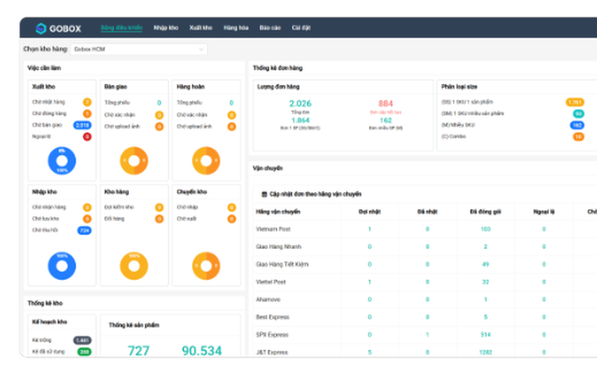The height and width of the screenshot is (373, 597).
Task: Open the Chọn kho hàng dropdown
Action: [138, 48]
